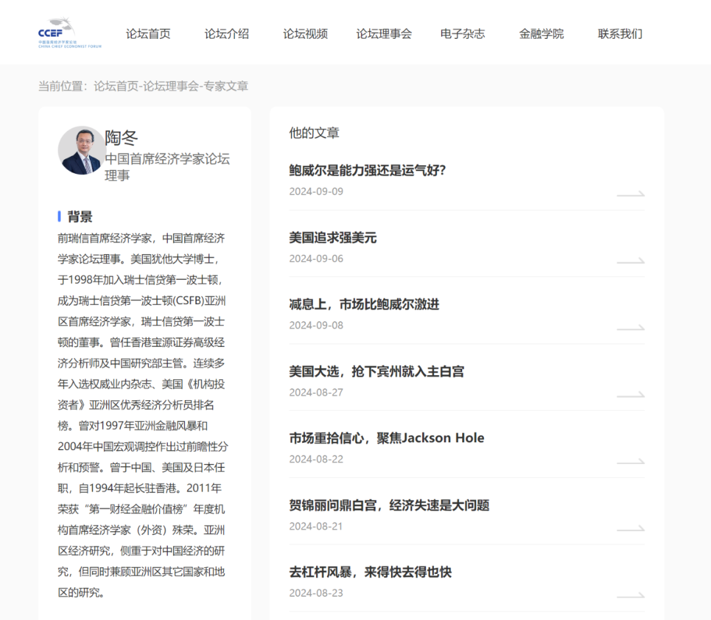711x620 pixels.
Task: Click 中国首席经济学家论坛理事 title text
Action: (x=167, y=167)
